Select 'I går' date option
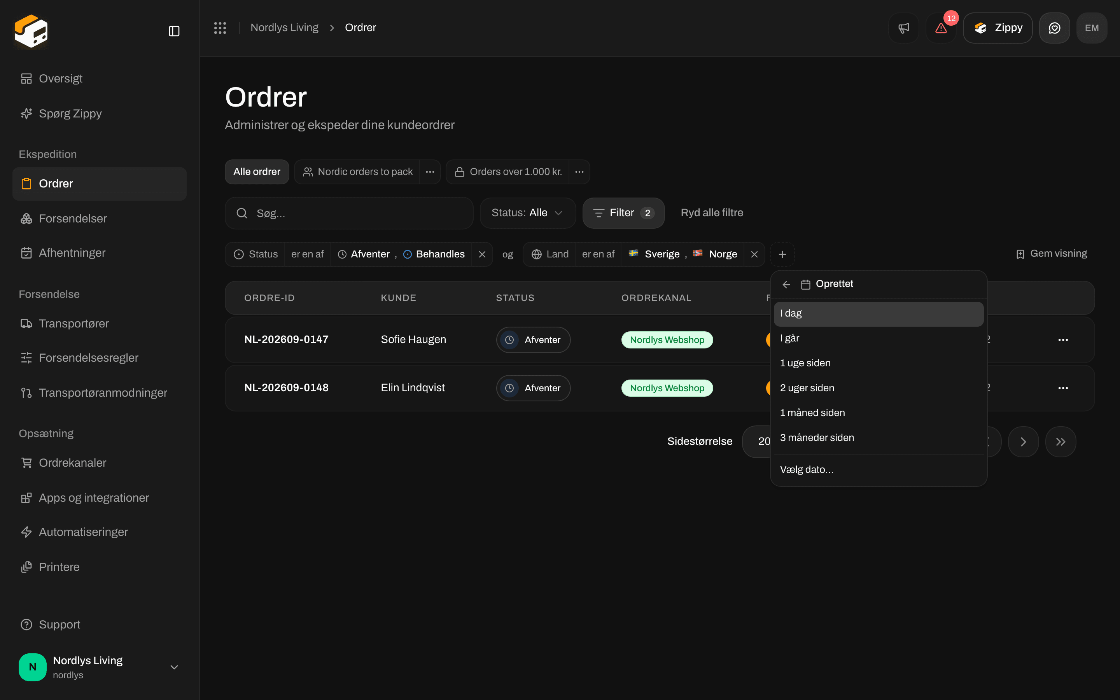 pos(878,338)
